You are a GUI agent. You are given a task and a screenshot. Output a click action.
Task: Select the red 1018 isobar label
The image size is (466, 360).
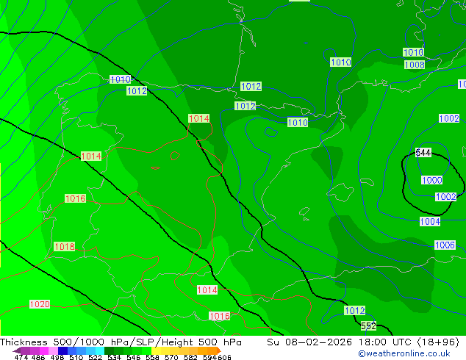tap(65, 247)
